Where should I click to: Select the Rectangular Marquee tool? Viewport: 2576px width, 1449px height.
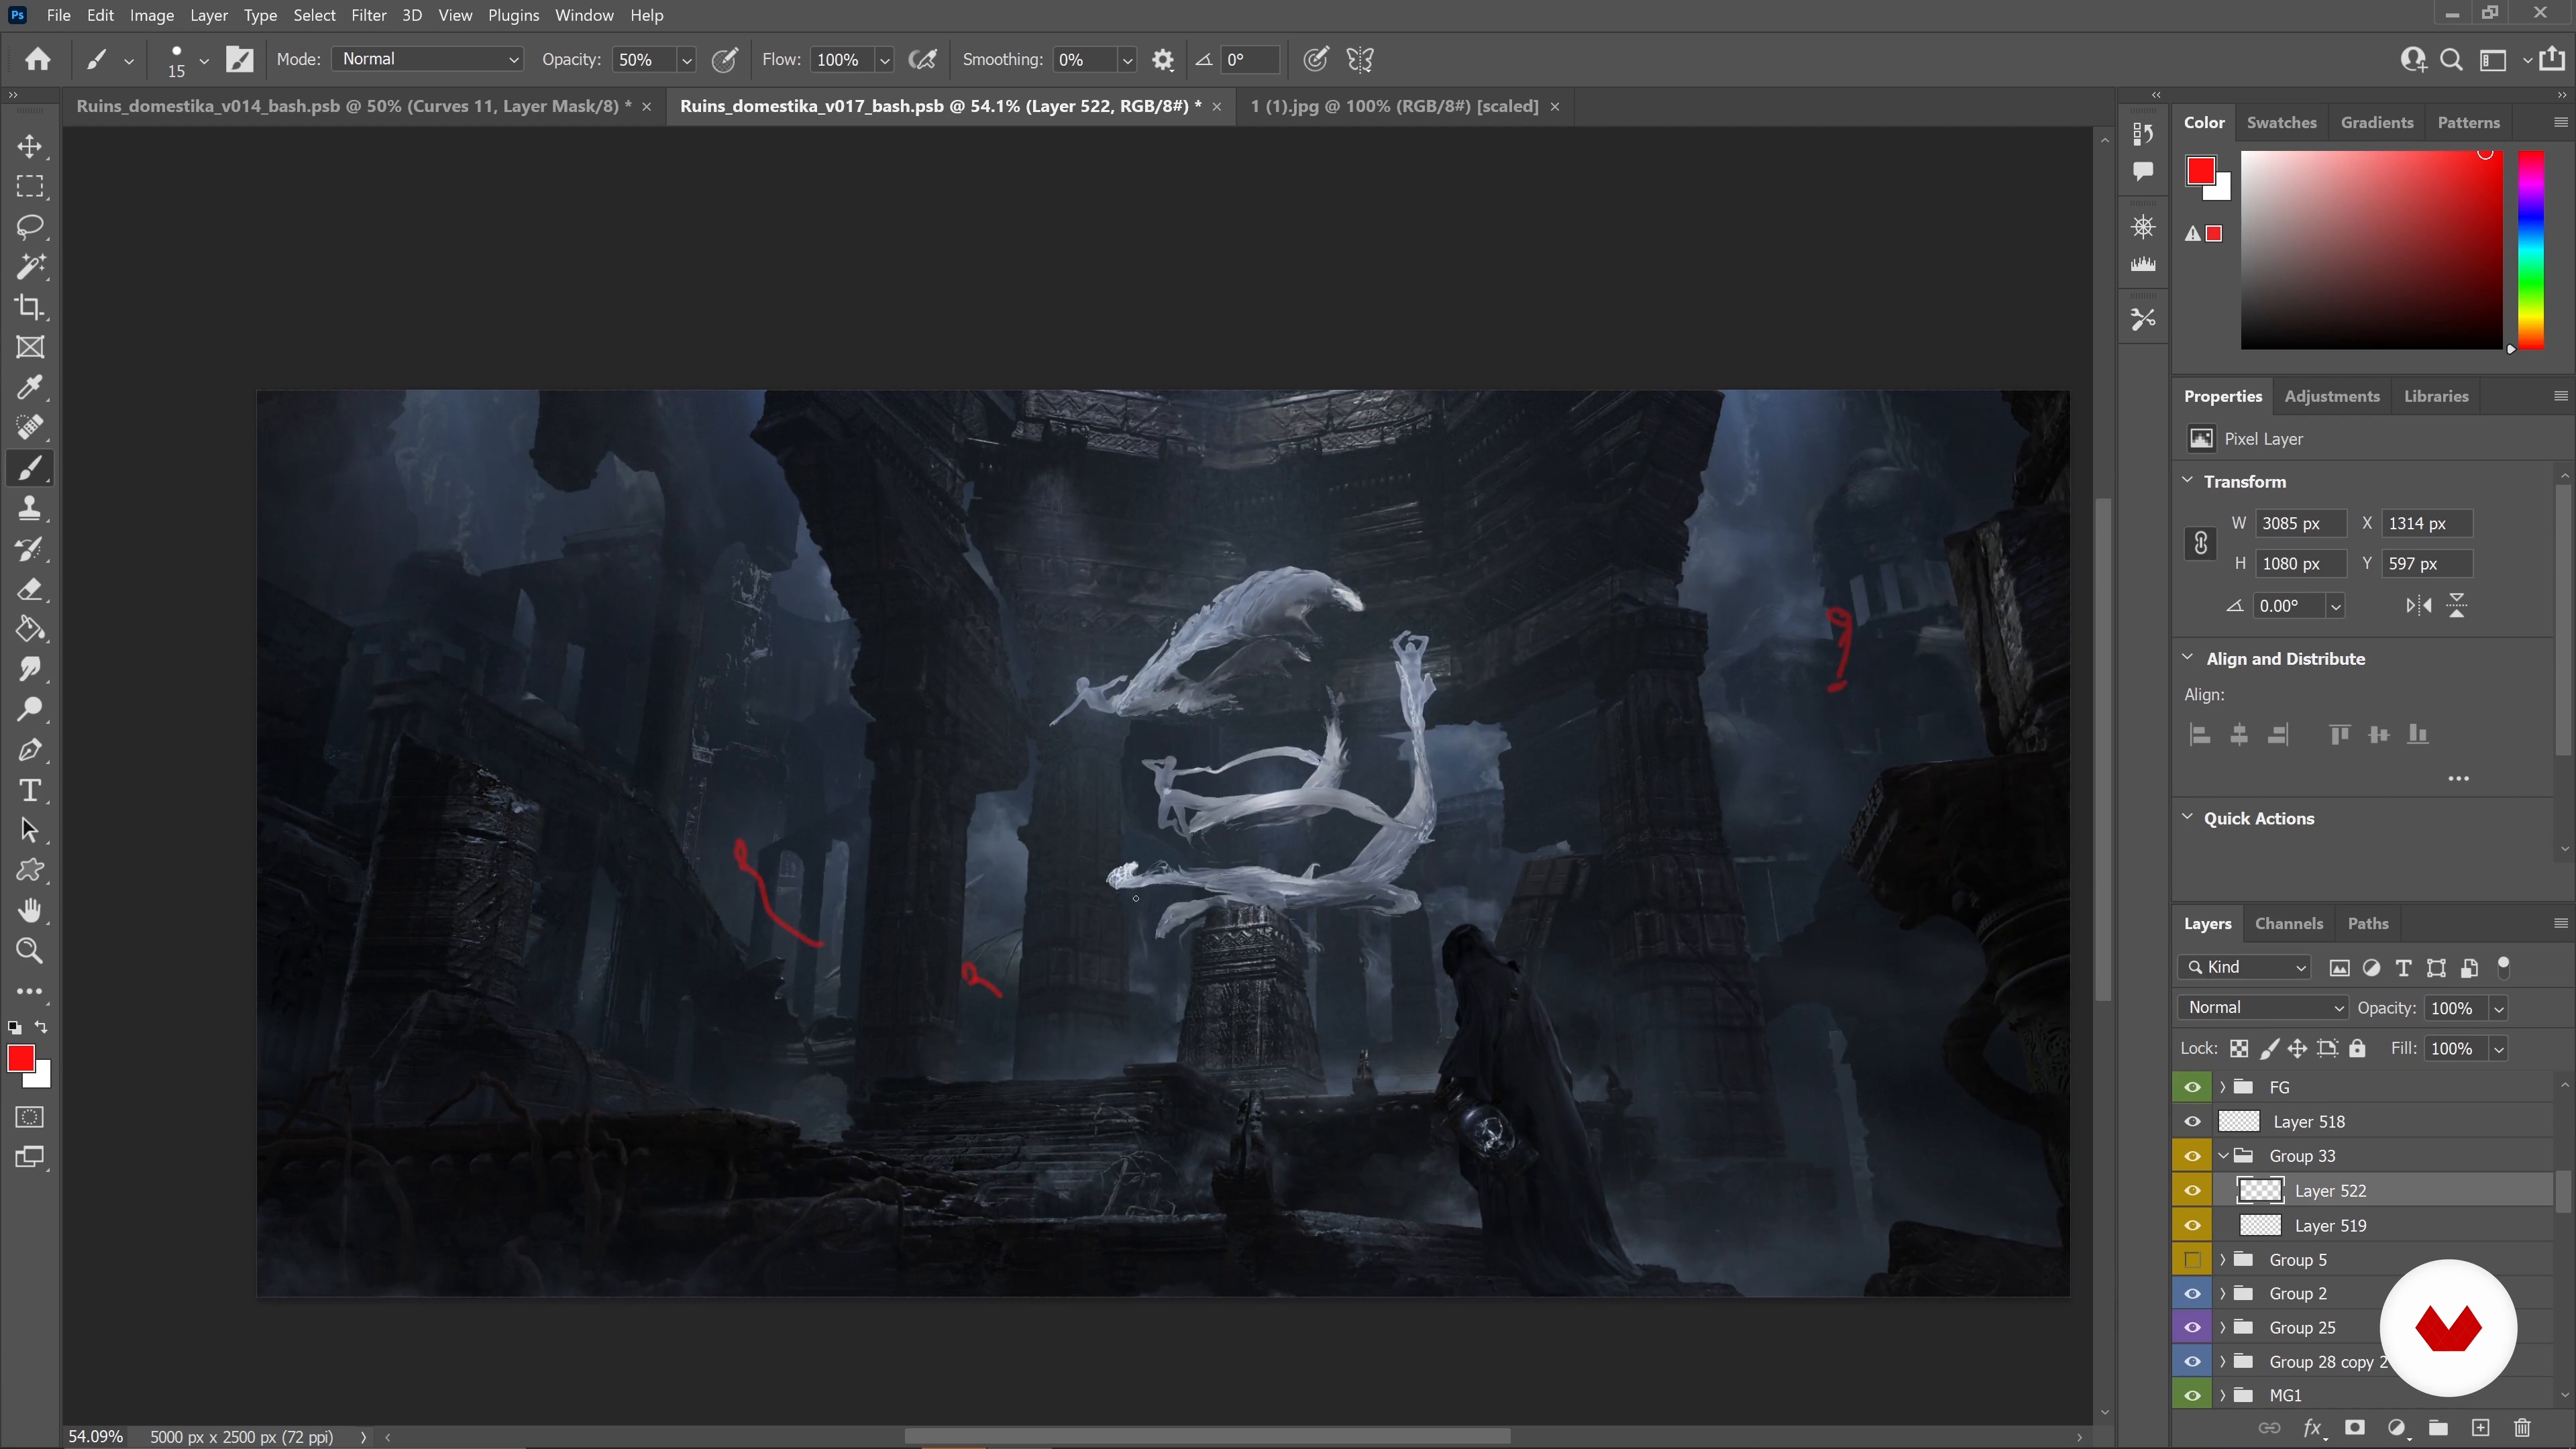pos(30,187)
